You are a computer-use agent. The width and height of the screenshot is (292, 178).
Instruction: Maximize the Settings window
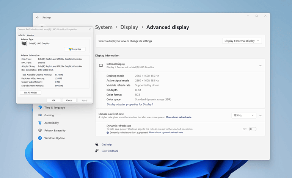257,16
